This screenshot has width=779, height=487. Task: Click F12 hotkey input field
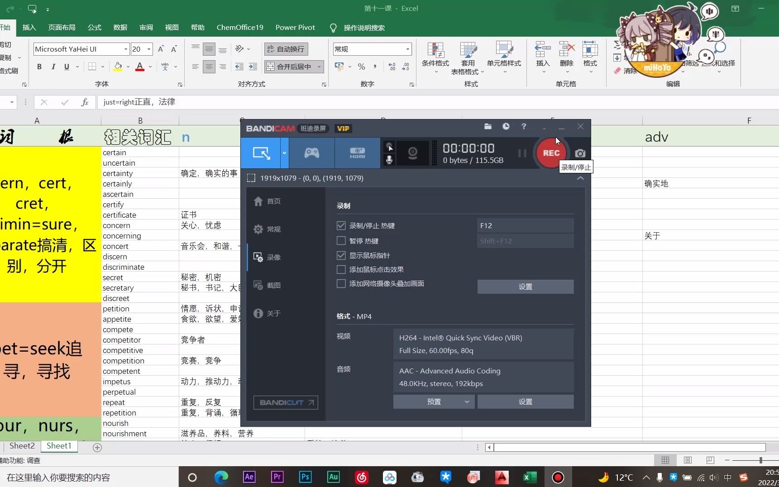tap(525, 225)
